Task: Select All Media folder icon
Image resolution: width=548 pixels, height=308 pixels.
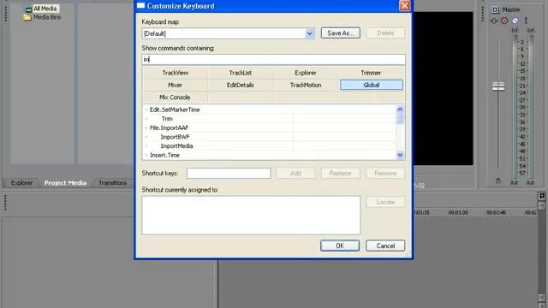Action: [28, 9]
